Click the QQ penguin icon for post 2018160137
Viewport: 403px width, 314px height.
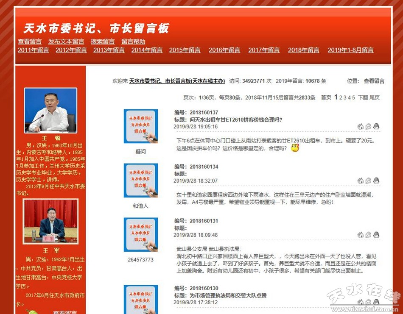(x=376, y=126)
